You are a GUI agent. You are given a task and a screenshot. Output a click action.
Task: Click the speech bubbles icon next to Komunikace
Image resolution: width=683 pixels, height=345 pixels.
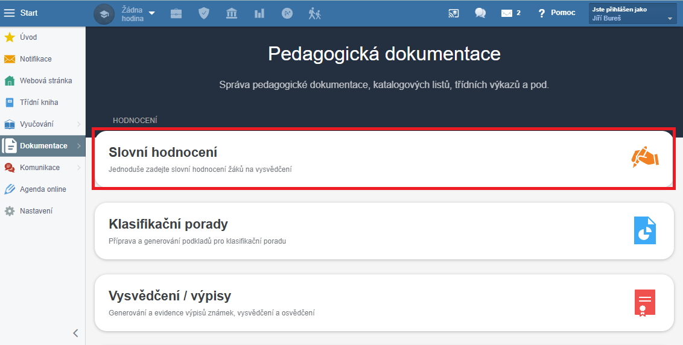coord(10,168)
